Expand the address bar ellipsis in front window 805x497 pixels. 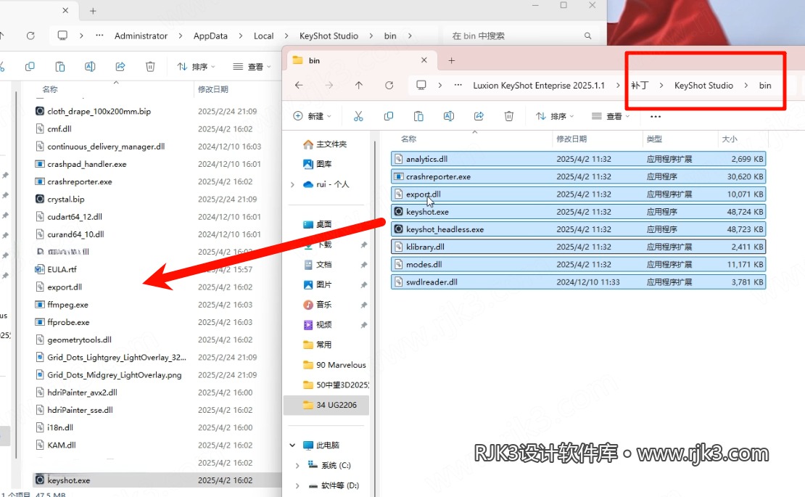(458, 85)
